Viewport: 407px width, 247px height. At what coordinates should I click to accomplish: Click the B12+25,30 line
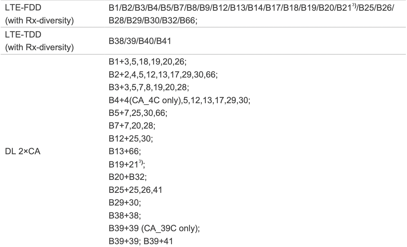pos(131,138)
